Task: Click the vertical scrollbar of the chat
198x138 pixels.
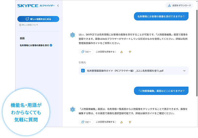Action: pos(197,53)
